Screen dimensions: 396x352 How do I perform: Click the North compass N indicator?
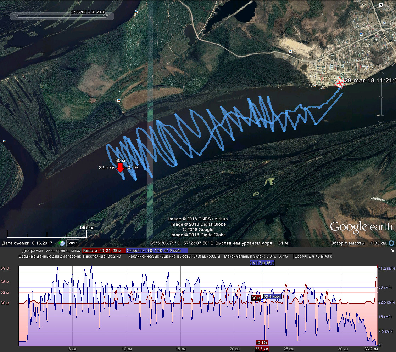point(381,5)
